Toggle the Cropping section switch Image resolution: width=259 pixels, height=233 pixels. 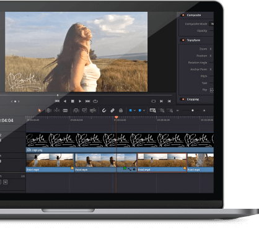coord(182,99)
